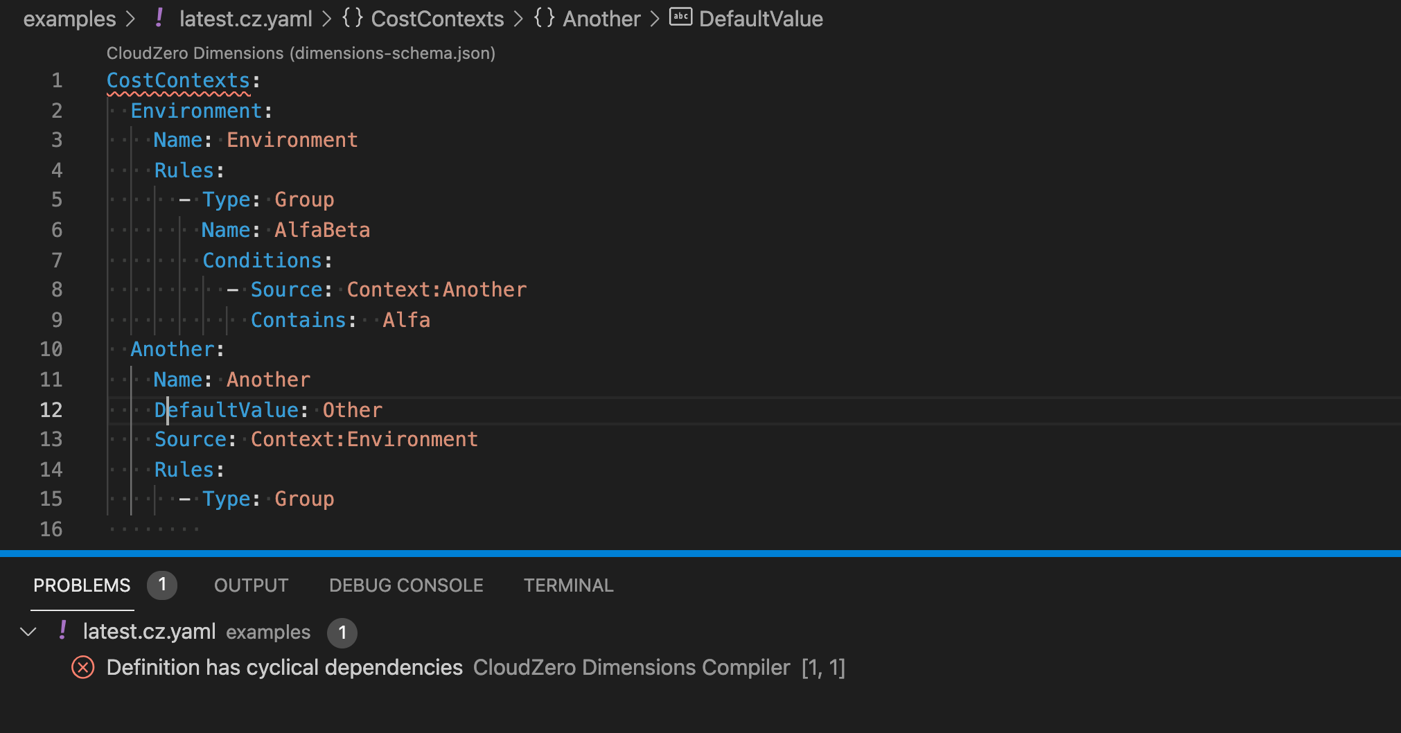Viewport: 1401px width, 733px height.
Task: Select CostContexts in the breadcrumb path
Action: coord(437,19)
